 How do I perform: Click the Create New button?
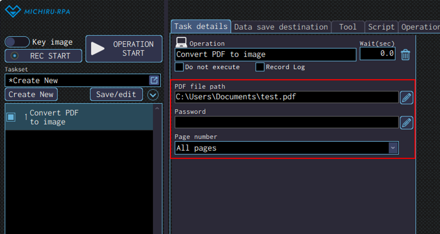[x=31, y=94]
